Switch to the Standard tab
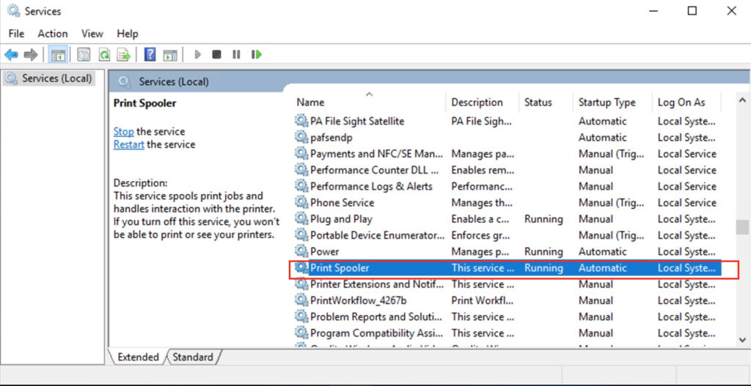The width and height of the screenshot is (751, 386). (x=193, y=357)
